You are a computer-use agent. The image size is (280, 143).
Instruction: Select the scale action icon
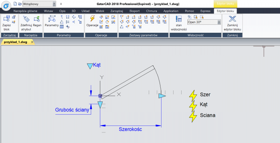coord(107,17)
